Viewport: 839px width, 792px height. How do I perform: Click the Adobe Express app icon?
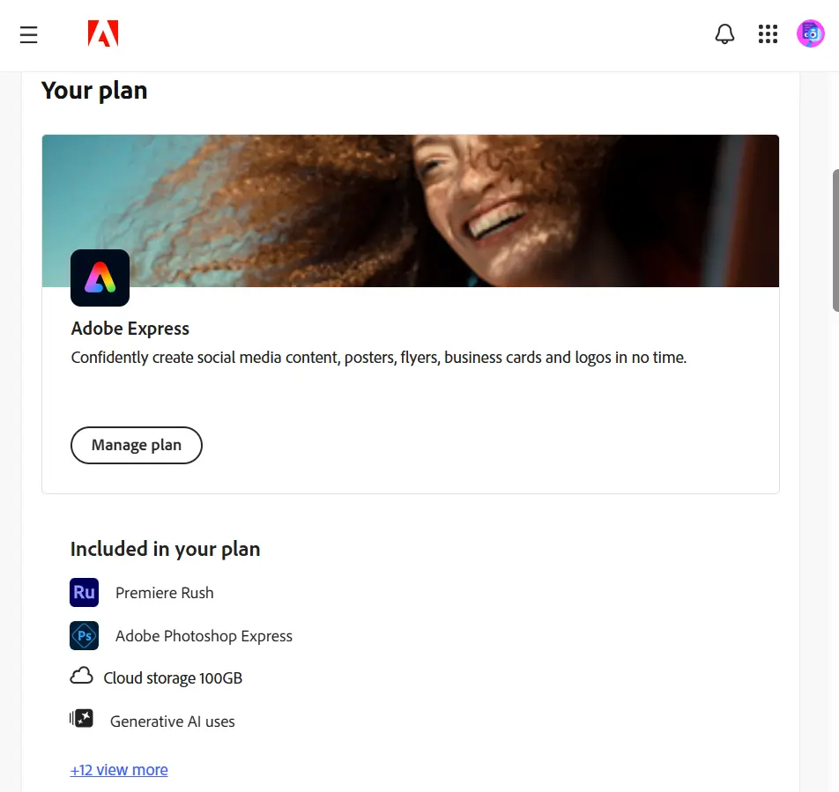tap(100, 278)
